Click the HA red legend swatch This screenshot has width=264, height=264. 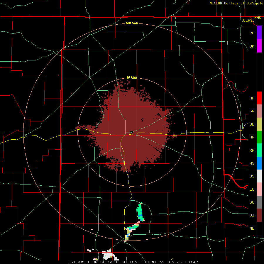coord(259,98)
